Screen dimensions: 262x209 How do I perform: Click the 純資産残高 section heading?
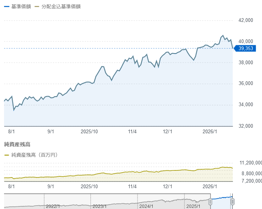pyautogui.click(x=17, y=144)
